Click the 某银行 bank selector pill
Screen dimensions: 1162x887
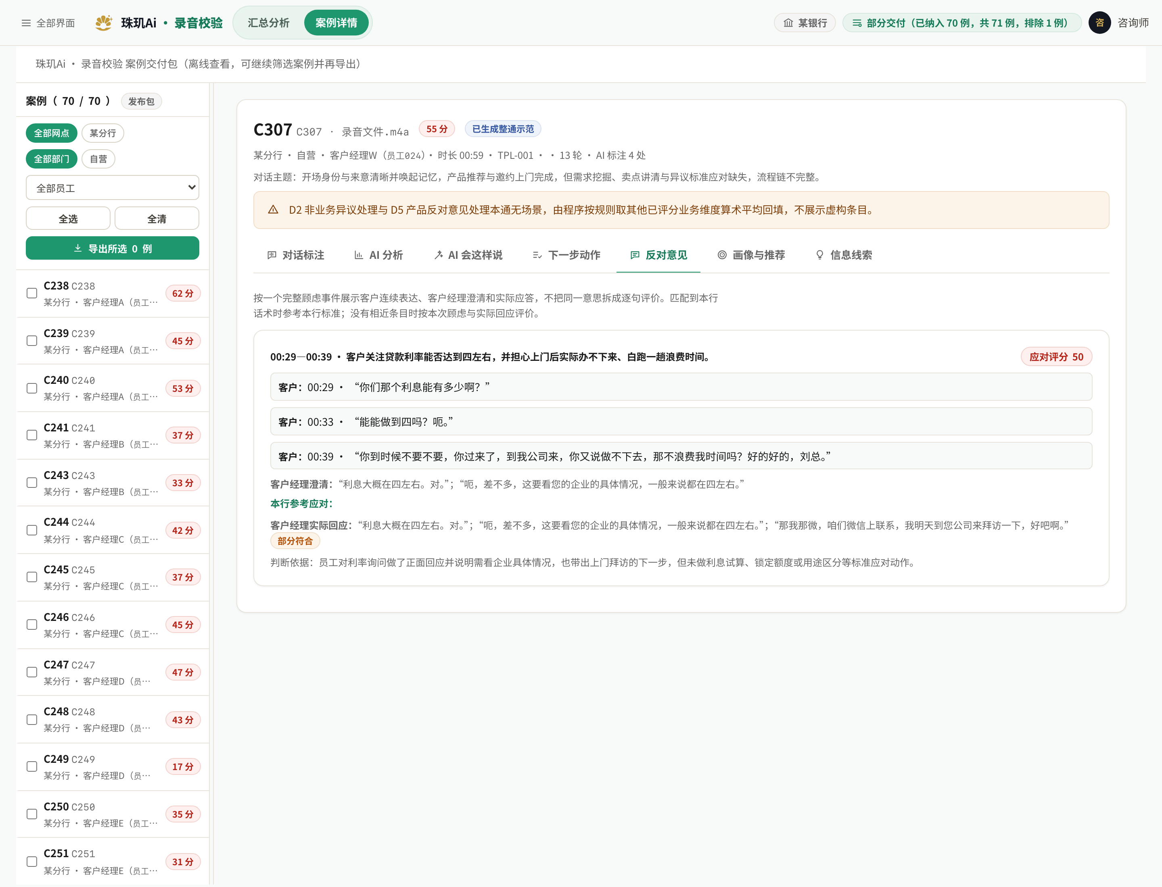804,23
